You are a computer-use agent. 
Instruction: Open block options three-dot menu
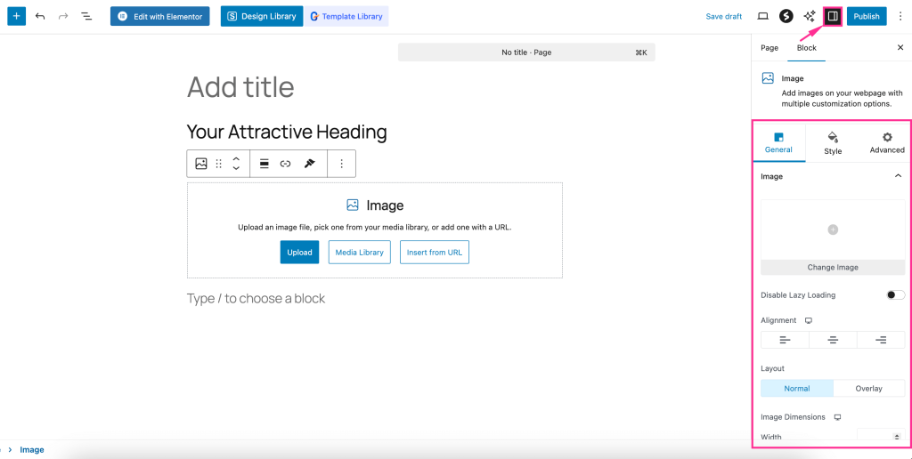[x=341, y=164]
